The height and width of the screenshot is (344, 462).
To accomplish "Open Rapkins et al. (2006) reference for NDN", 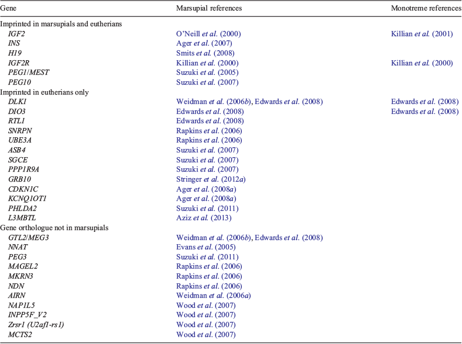I will (x=209, y=286).
